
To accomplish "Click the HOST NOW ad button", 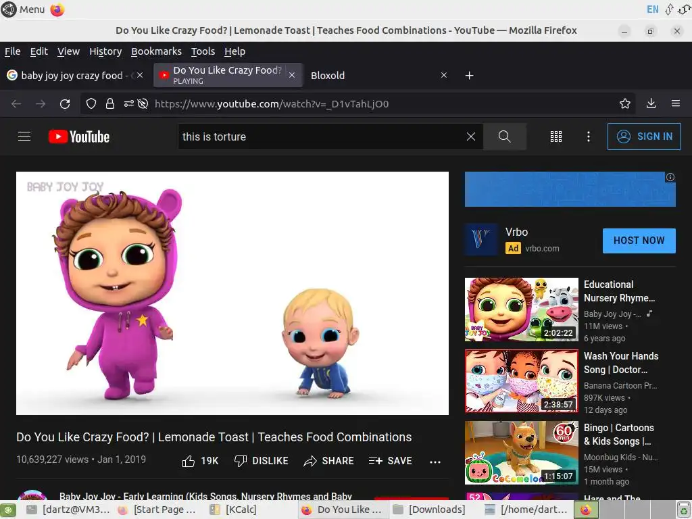I will 639,241.
